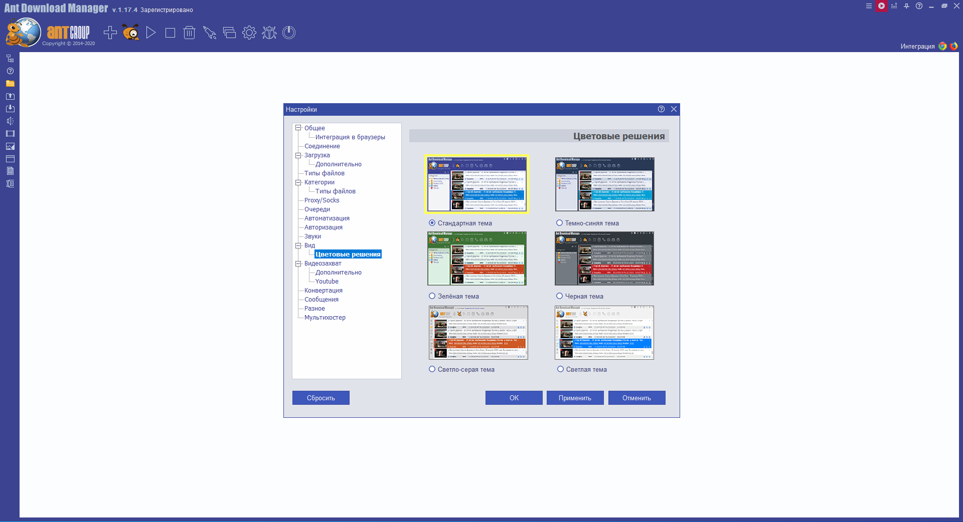Image resolution: width=963 pixels, height=522 pixels.
Task: Click the bug report beetle icon
Action: (269, 33)
